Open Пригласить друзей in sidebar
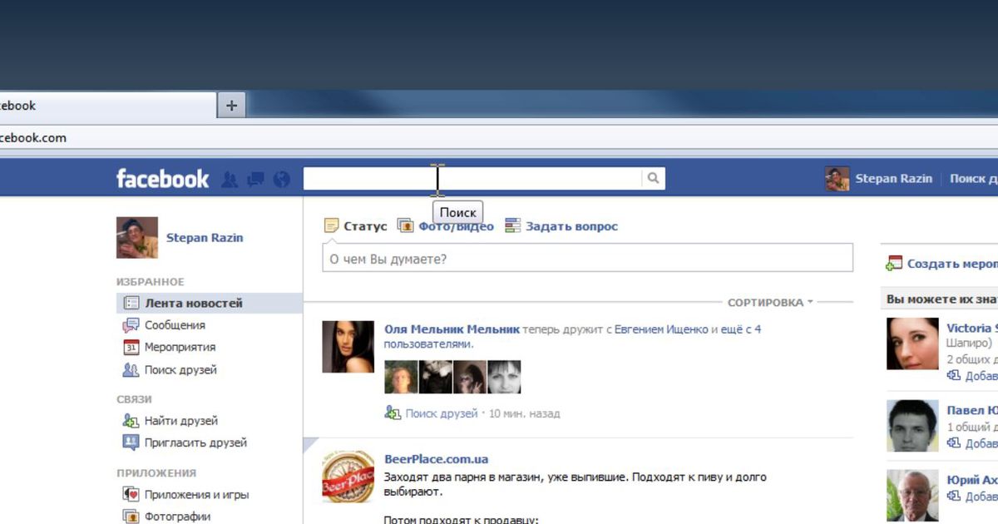Image resolution: width=998 pixels, height=524 pixels. coord(195,442)
